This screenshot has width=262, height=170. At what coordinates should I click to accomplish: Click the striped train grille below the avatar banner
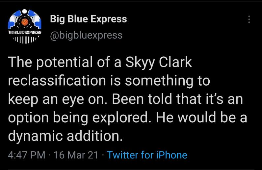[25, 40]
